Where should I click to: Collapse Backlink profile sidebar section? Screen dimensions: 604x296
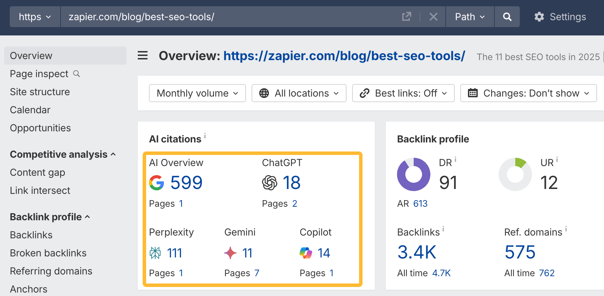pyautogui.click(x=50, y=217)
